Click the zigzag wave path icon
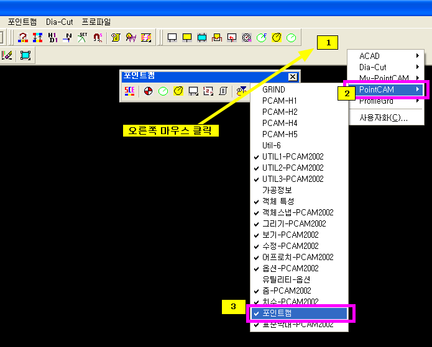 (x=131, y=37)
